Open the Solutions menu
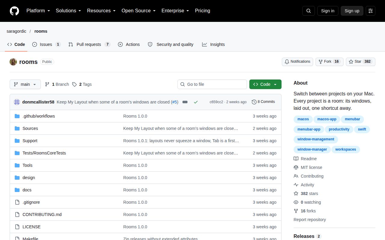The width and height of the screenshot is (385, 240). 69,11
